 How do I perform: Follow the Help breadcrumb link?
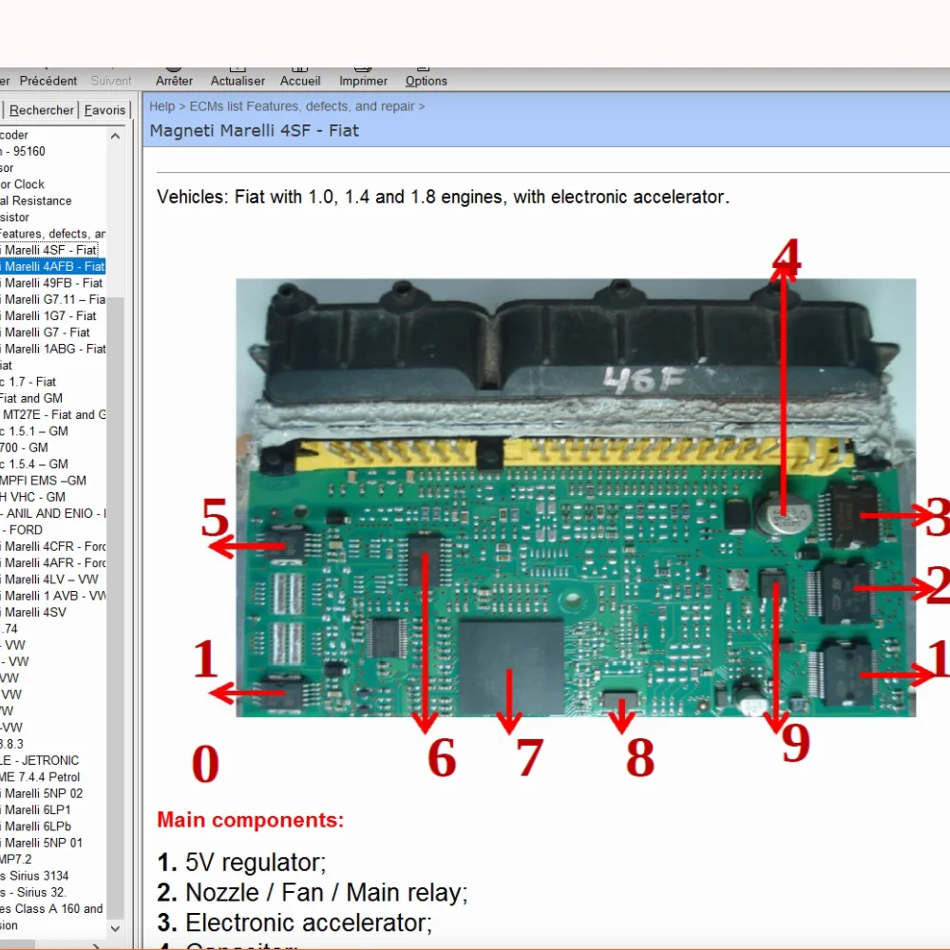(x=161, y=106)
